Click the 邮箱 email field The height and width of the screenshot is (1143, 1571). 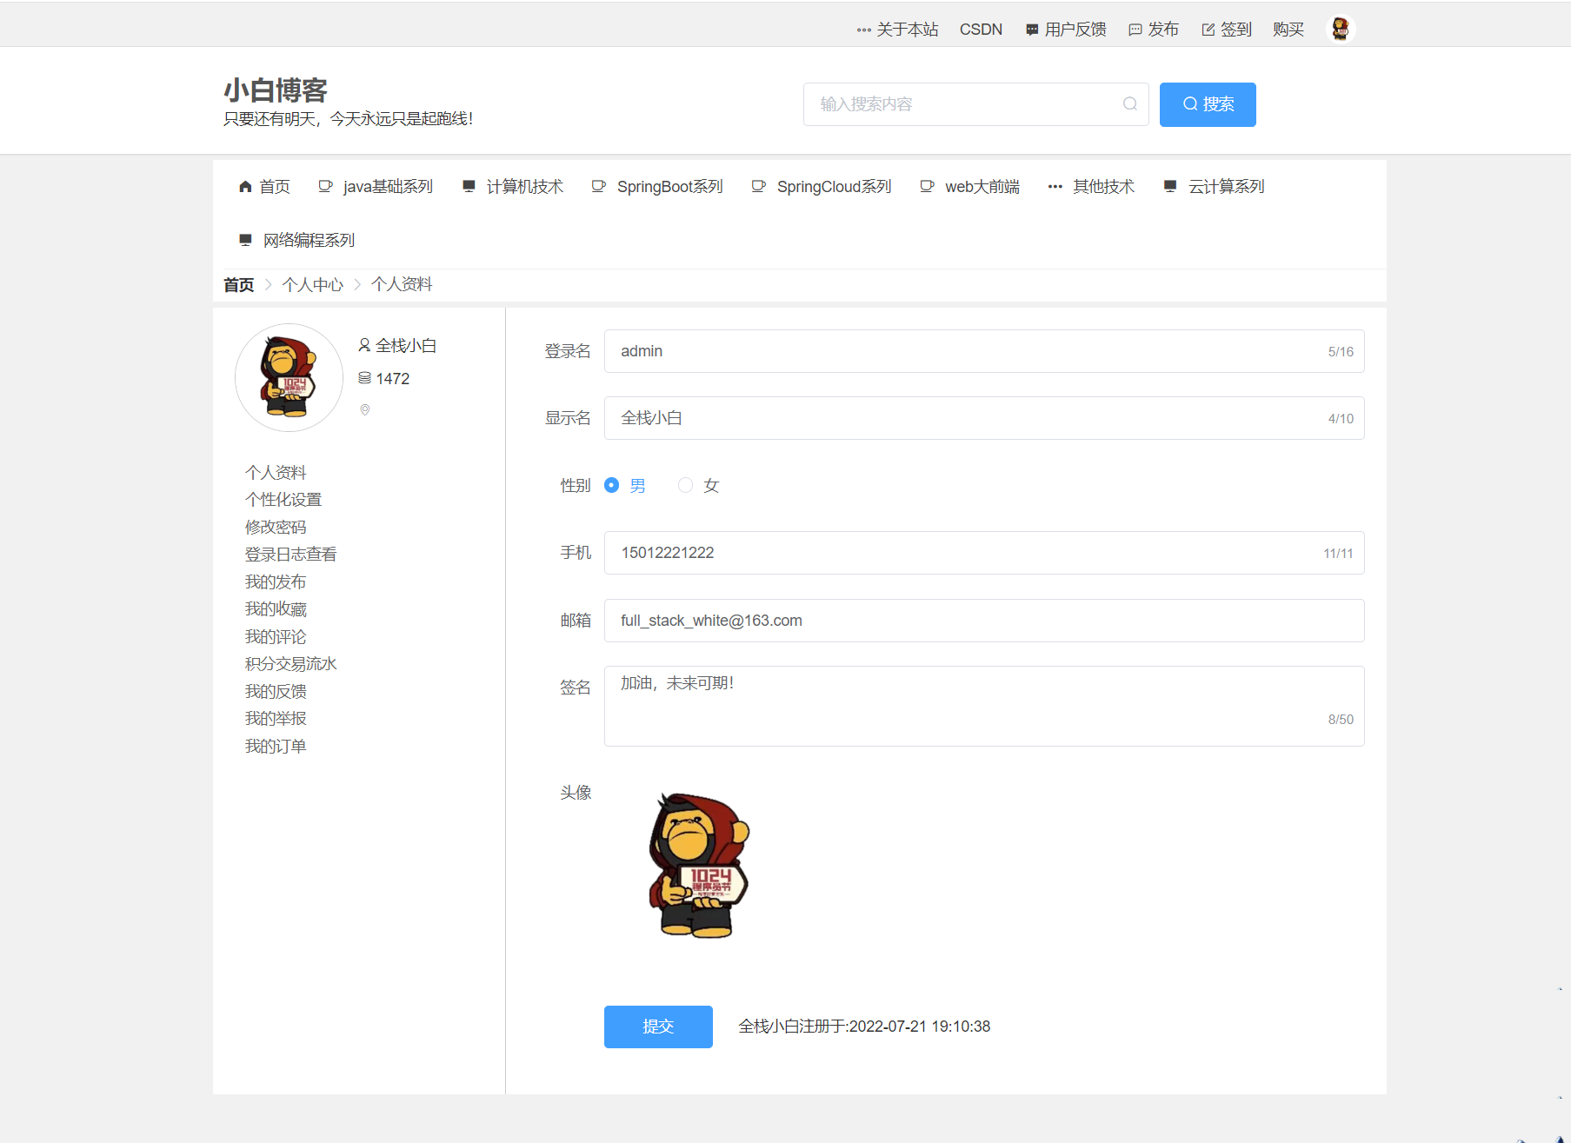pyautogui.click(x=984, y=621)
